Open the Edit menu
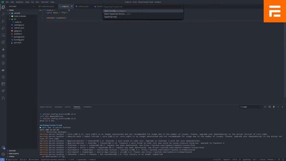Image resolution: width=286 pixels, height=161 pixels. point(12,2)
